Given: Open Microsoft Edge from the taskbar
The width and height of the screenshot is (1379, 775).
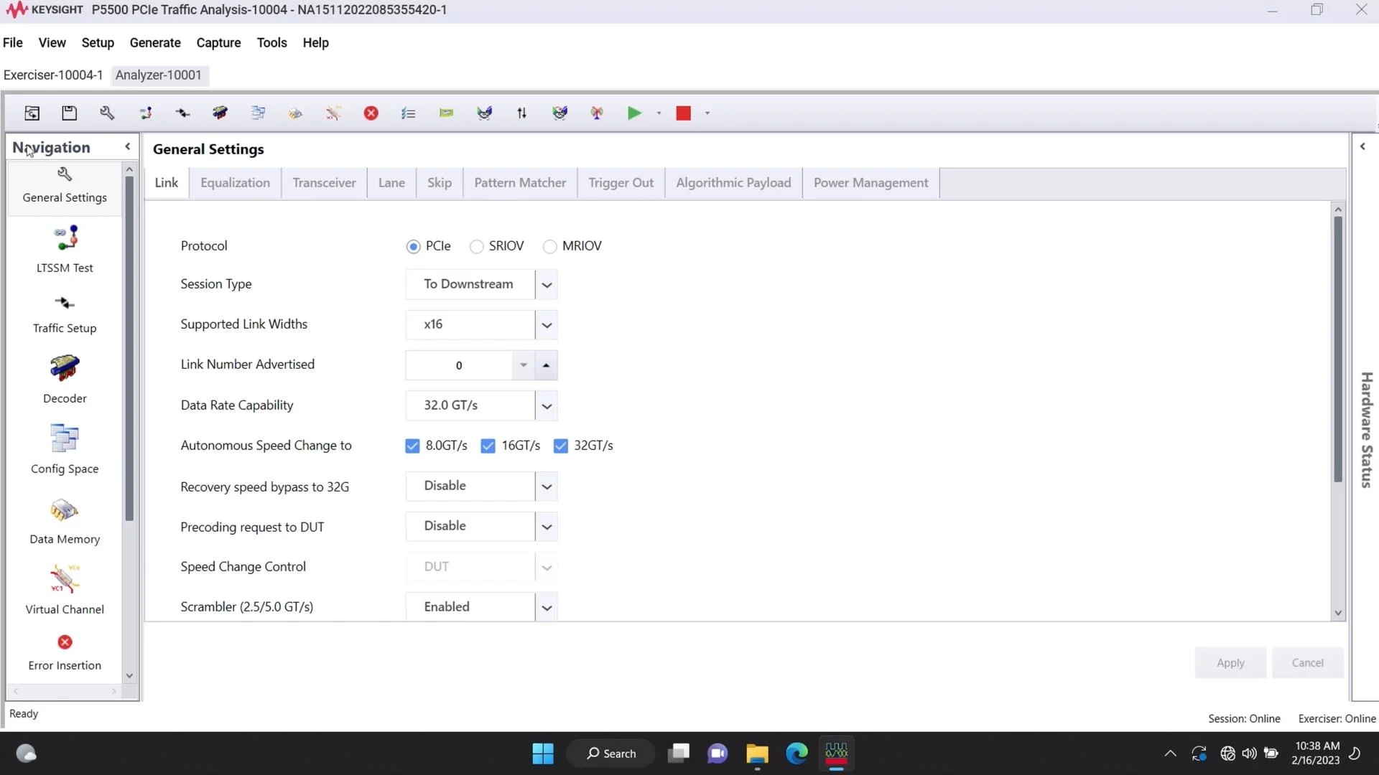Looking at the screenshot, I should [797, 753].
